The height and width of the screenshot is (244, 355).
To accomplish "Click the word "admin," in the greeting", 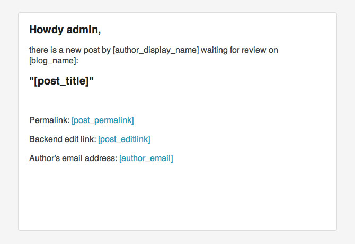I will (x=84, y=30).
